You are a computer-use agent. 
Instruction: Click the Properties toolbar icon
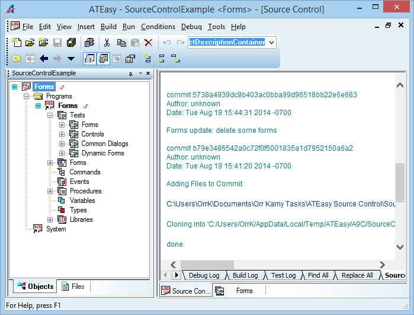coord(130,59)
